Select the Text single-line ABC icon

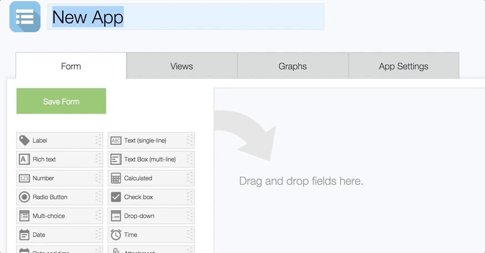(116, 140)
